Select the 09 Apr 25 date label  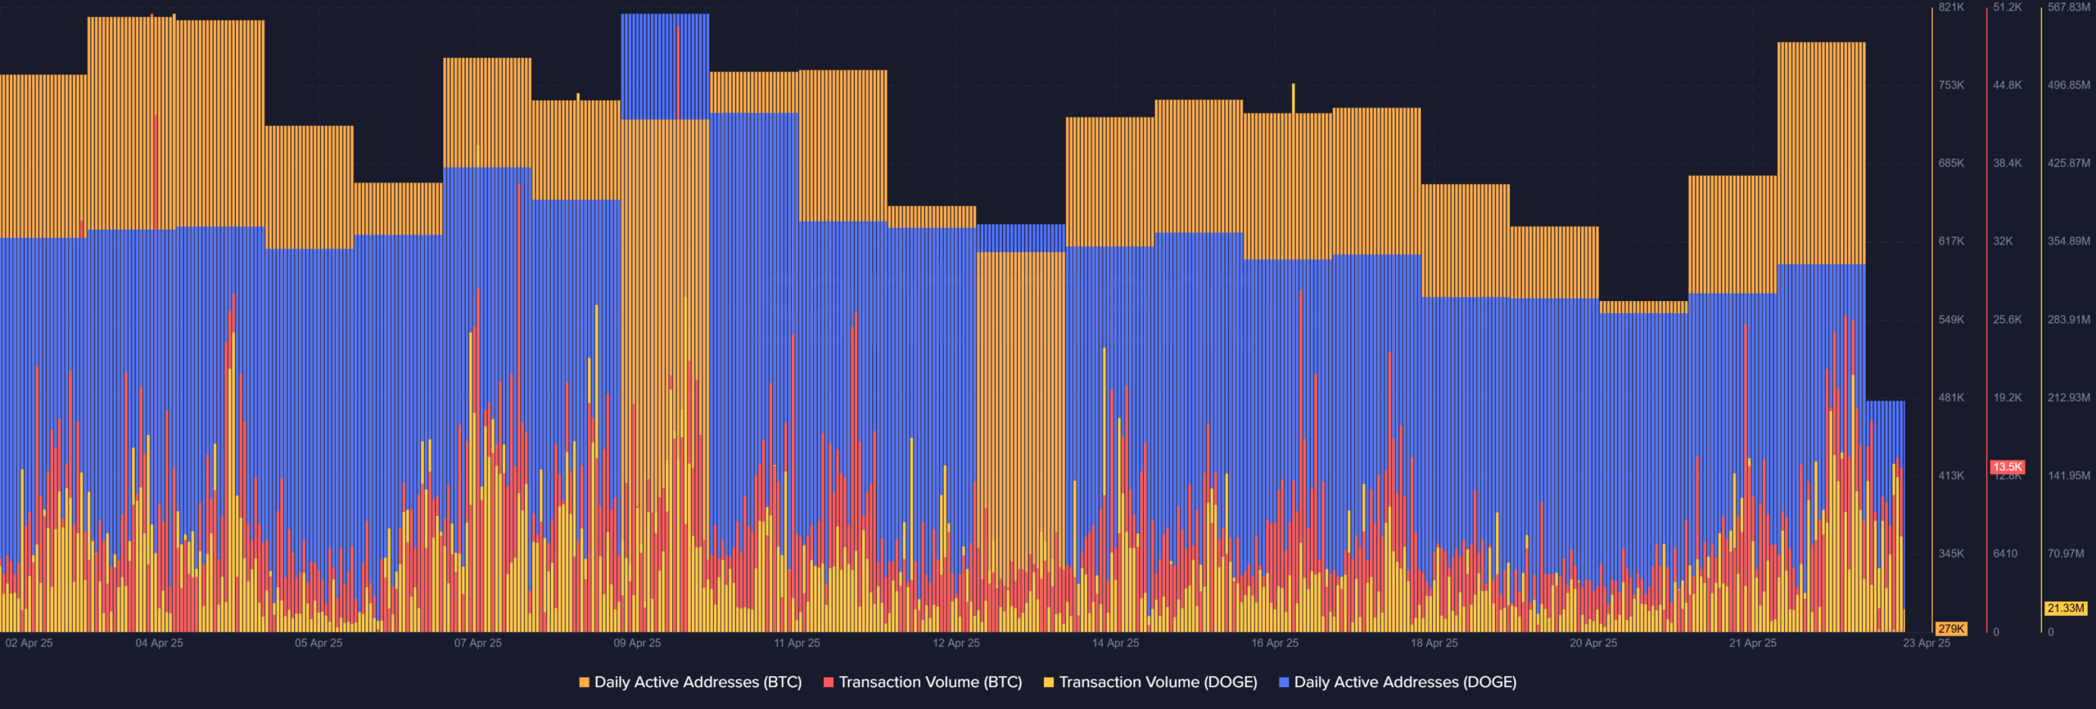click(637, 643)
